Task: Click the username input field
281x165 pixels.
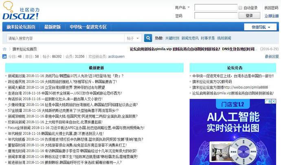Action: coord(215,8)
